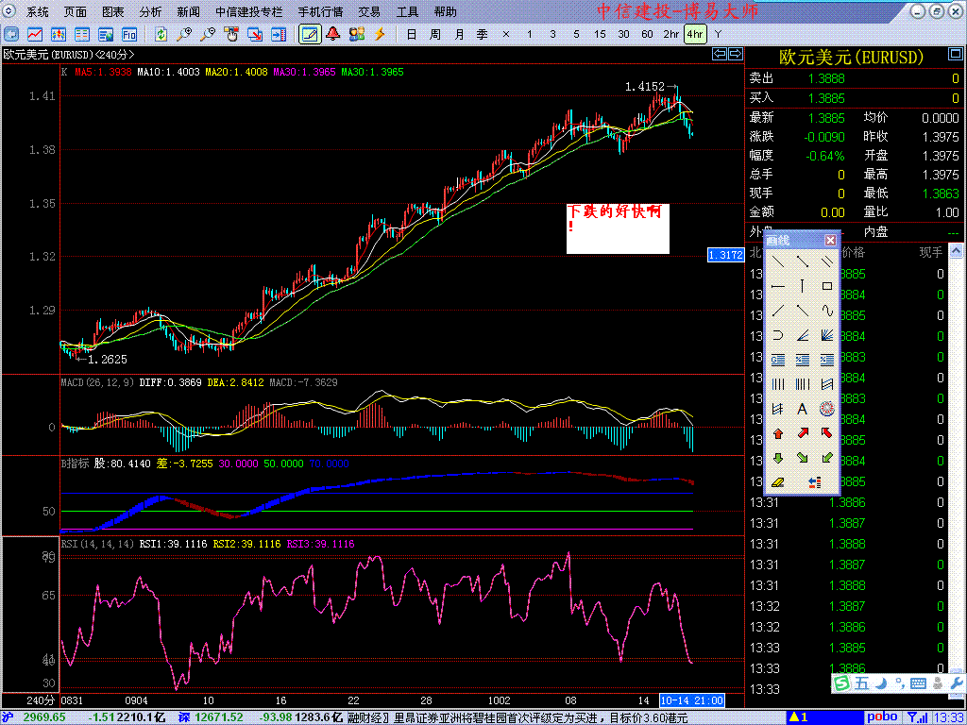The image size is (967, 725).
Task: Click the MACD(26,12,9) indicator label
Action: 97,383
